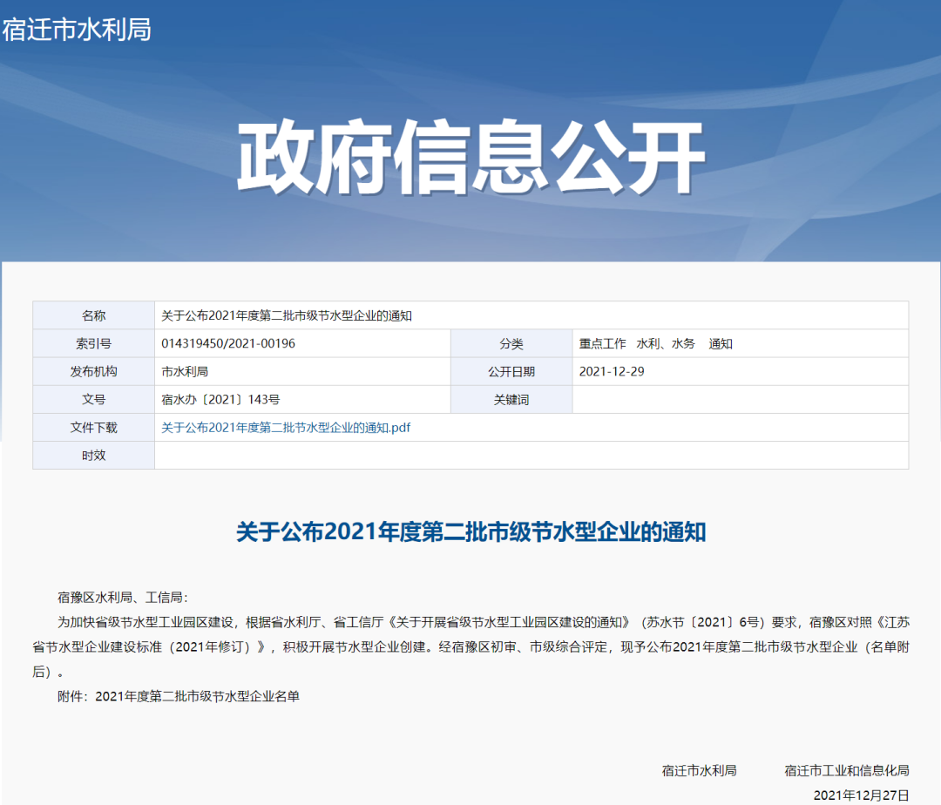The image size is (941, 805).
Task: Select the index number 014319450/2021-00196
Action: point(228,344)
